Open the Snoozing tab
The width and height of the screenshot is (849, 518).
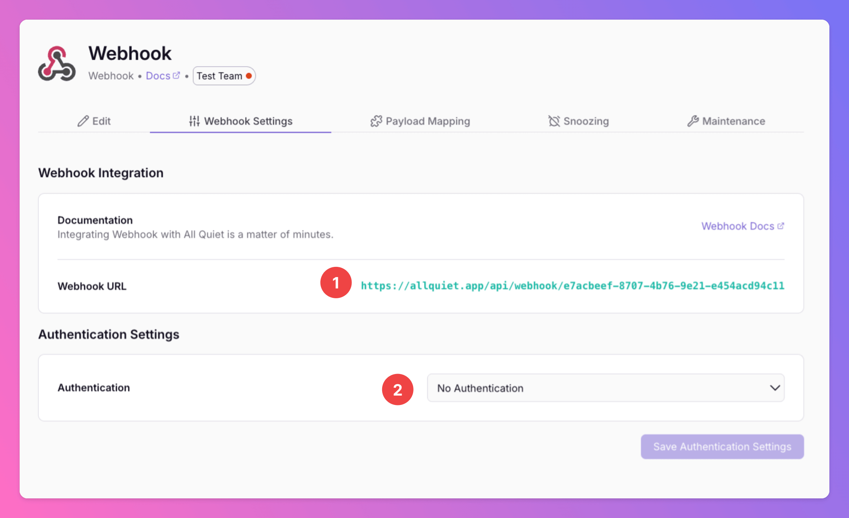click(586, 121)
